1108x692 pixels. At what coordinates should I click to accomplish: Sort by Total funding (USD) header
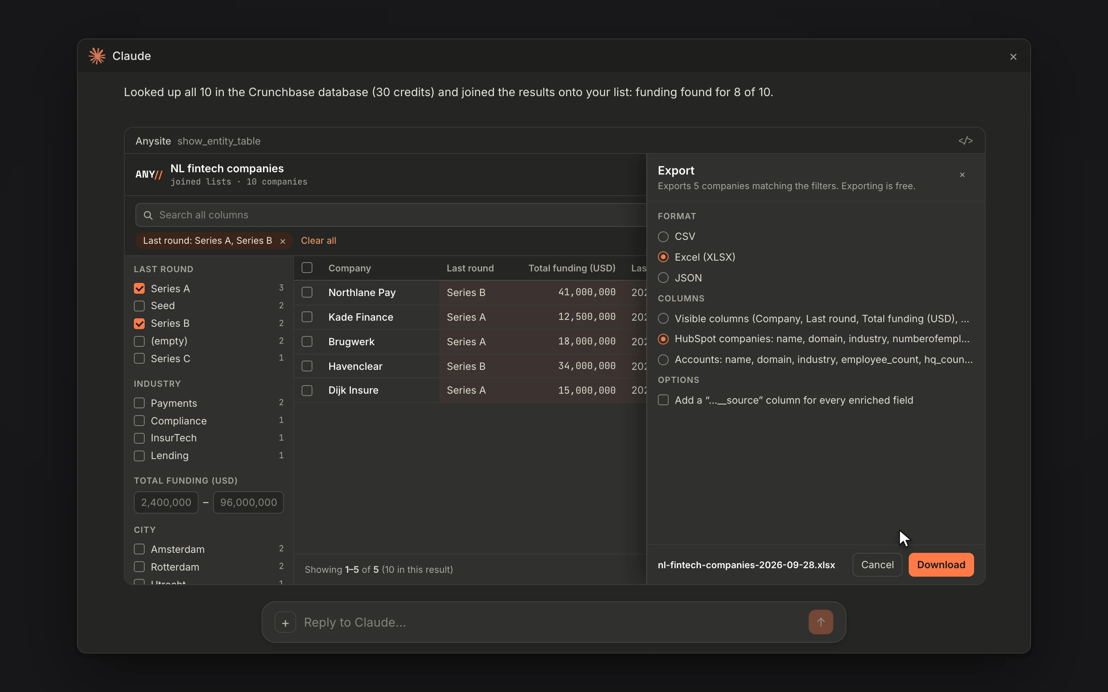pyautogui.click(x=572, y=268)
